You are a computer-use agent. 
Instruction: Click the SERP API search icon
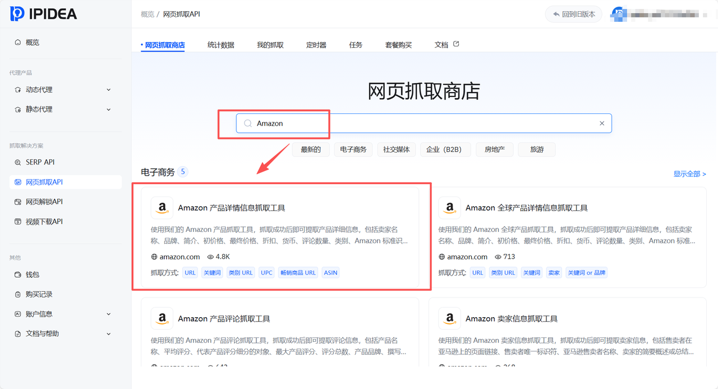[17, 162]
